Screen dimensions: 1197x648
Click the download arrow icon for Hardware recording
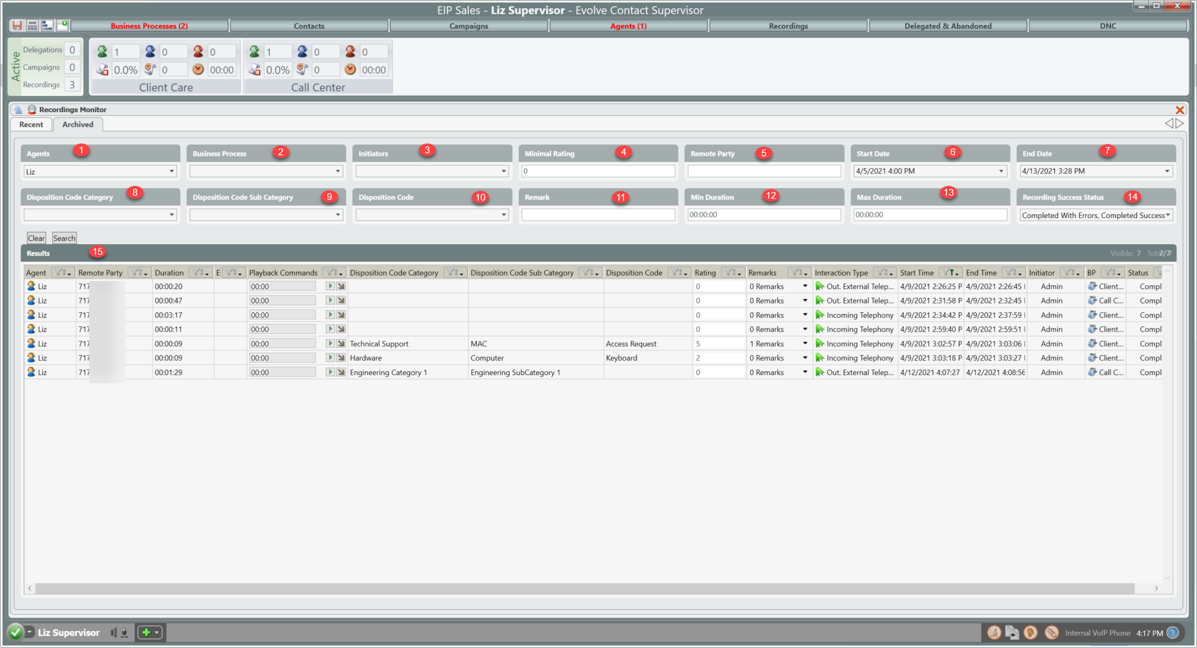click(x=341, y=358)
